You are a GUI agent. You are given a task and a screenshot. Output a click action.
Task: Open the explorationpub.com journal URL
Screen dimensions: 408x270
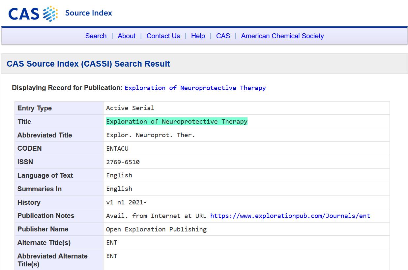coord(290,216)
